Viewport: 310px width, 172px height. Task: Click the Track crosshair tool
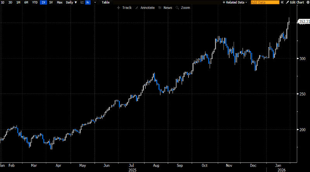tap(124, 8)
